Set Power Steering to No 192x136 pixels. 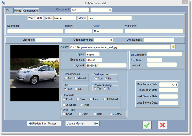pos(105,88)
